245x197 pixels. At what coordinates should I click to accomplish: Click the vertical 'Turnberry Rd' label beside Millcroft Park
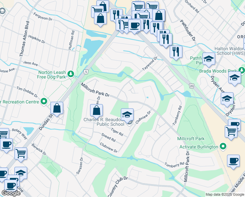click(x=177, y=116)
